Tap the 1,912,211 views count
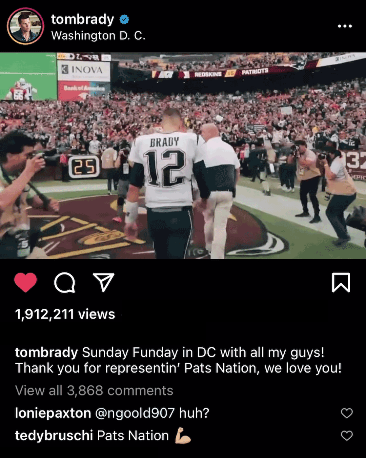 pyautogui.click(x=65, y=314)
